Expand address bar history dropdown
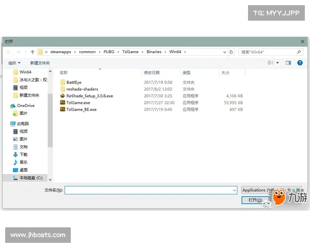This screenshot has width=310, height=248. point(225,52)
